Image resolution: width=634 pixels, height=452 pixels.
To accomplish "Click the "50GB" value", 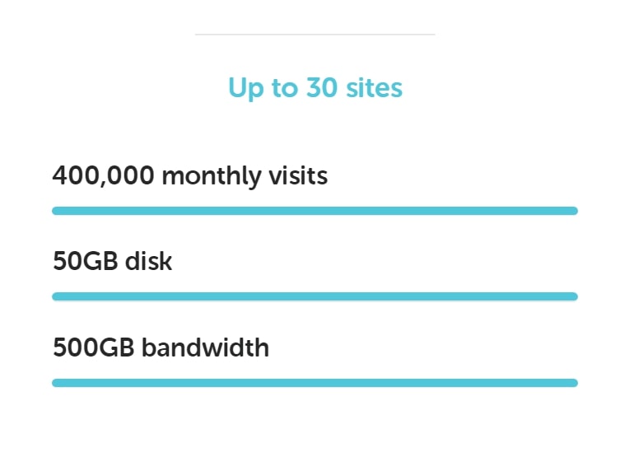I will click(x=86, y=261).
